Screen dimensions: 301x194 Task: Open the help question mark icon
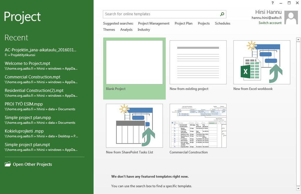click(x=272, y=3)
